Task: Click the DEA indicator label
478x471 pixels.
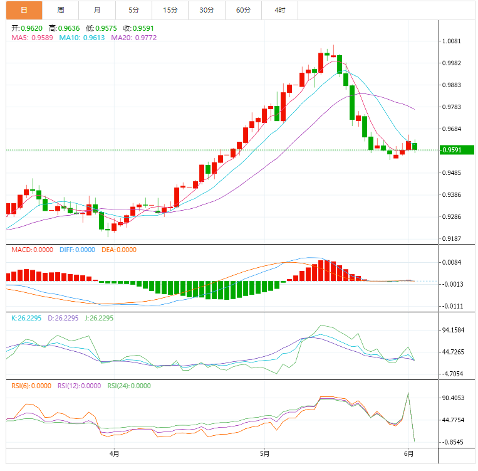Action: (x=118, y=250)
